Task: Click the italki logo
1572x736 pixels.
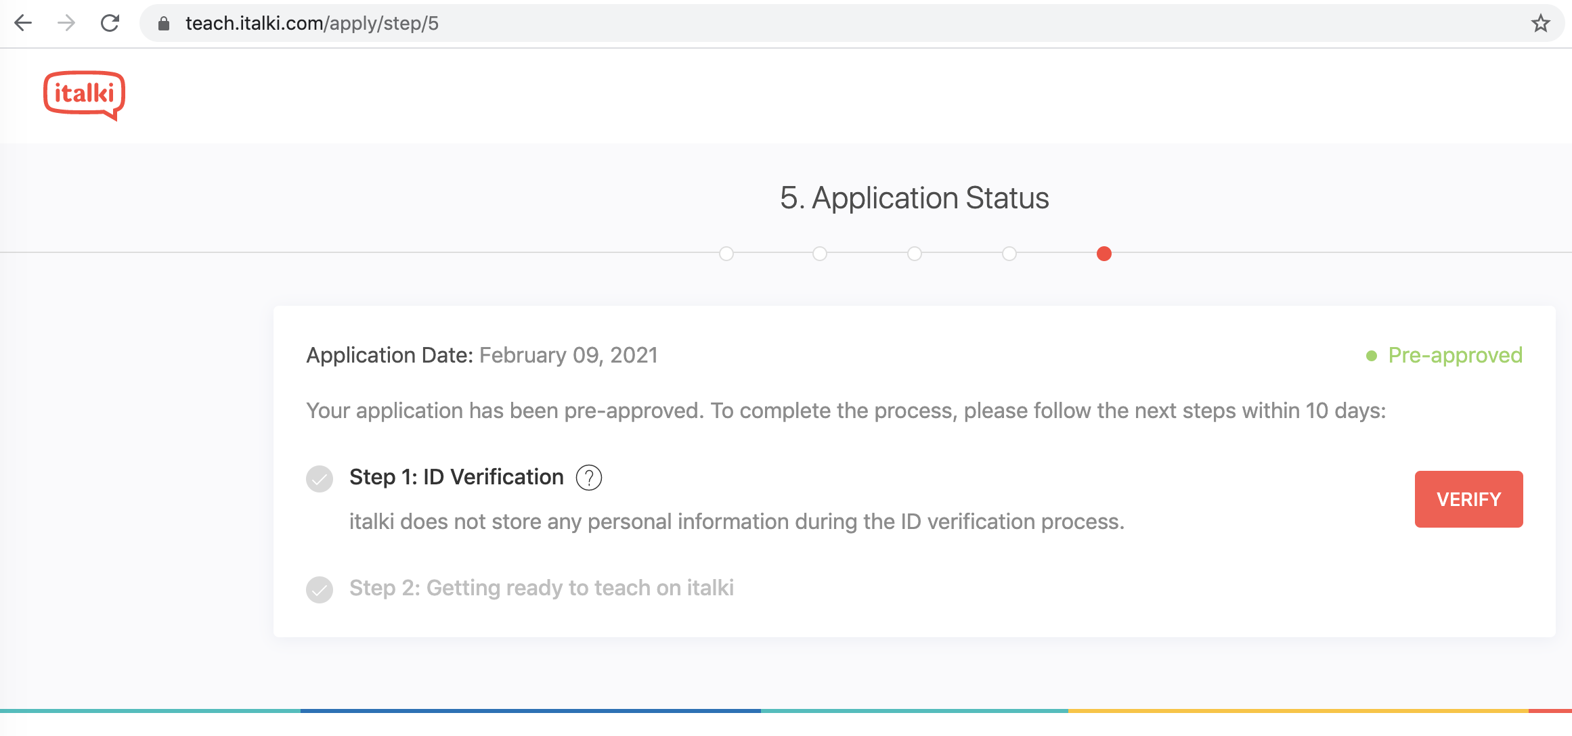Action: point(85,95)
